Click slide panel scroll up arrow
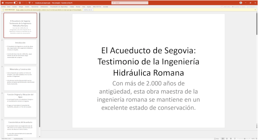The height and width of the screenshot is (140, 258). pyautogui.click(x=39, y=12)
